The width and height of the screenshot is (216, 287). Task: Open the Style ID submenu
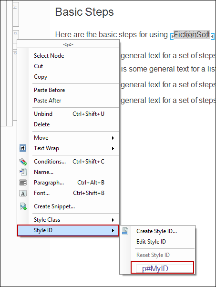pyautogui.click(x=68, y=230)
